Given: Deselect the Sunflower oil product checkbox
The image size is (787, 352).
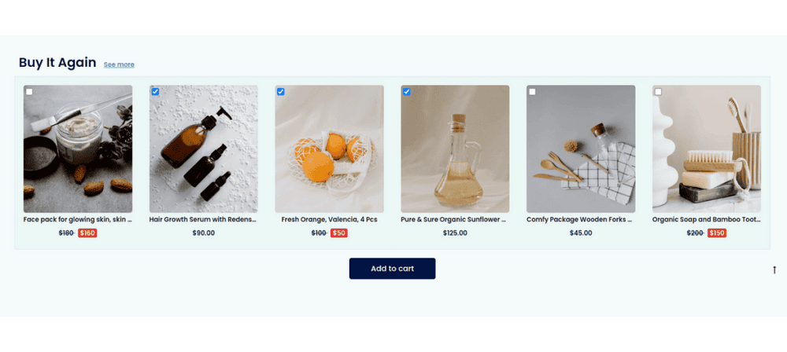Looking at the screenshot, I should pos(407,92).
